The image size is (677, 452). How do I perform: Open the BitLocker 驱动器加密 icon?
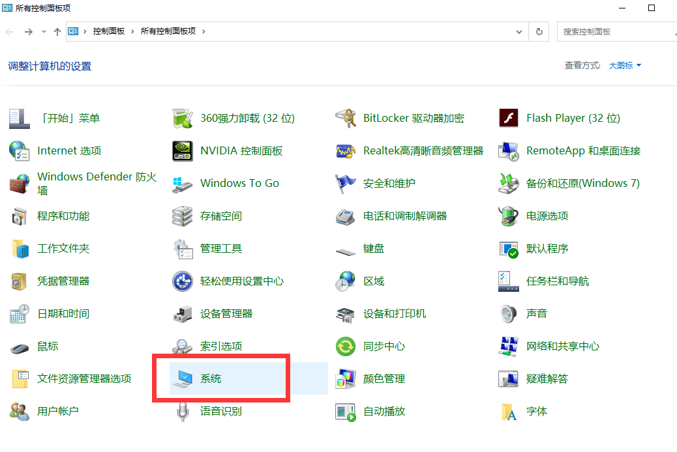[x=346, y=119]
